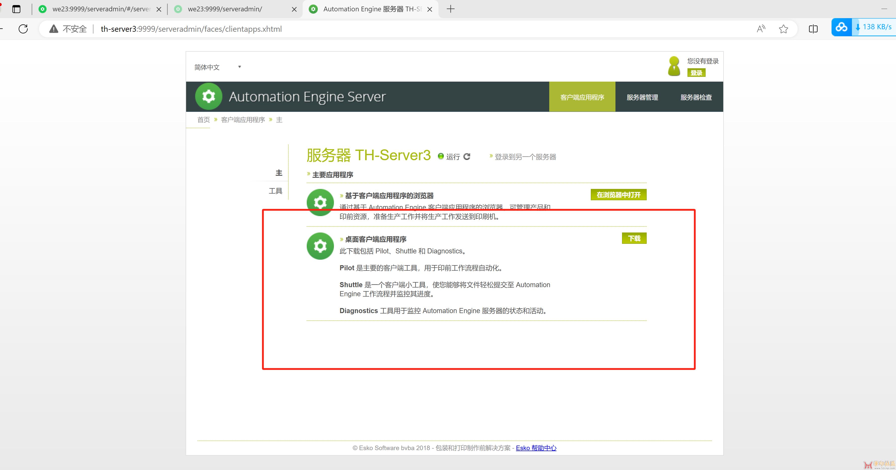Image resolution: width=896 pixels, height=470 pixels.
Task: Click the 桌面客户端应用程序 heading link
Action: coord(376,239)
